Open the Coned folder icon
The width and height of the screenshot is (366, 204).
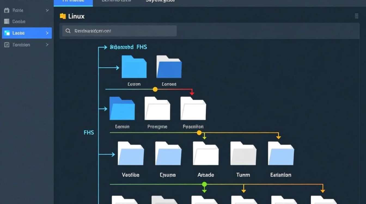[x=169, y=66]
